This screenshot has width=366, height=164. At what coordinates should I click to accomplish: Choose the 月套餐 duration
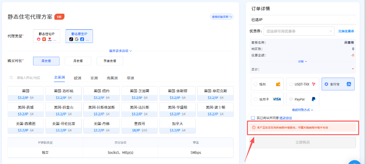pyautogui.click(x=78, y=61)
